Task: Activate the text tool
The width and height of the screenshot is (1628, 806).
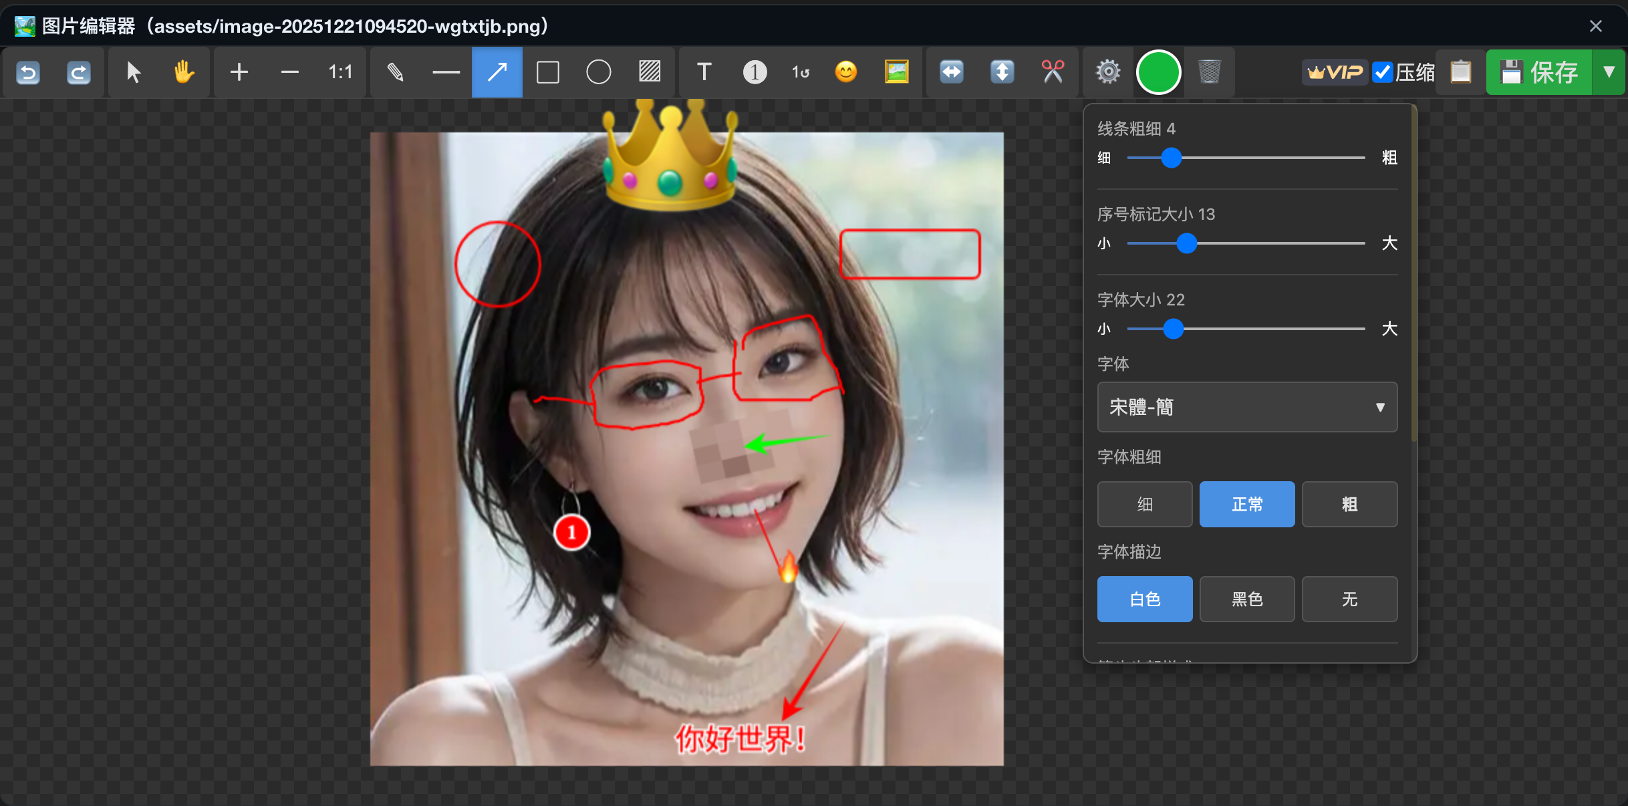Action: tap(704, 72)
